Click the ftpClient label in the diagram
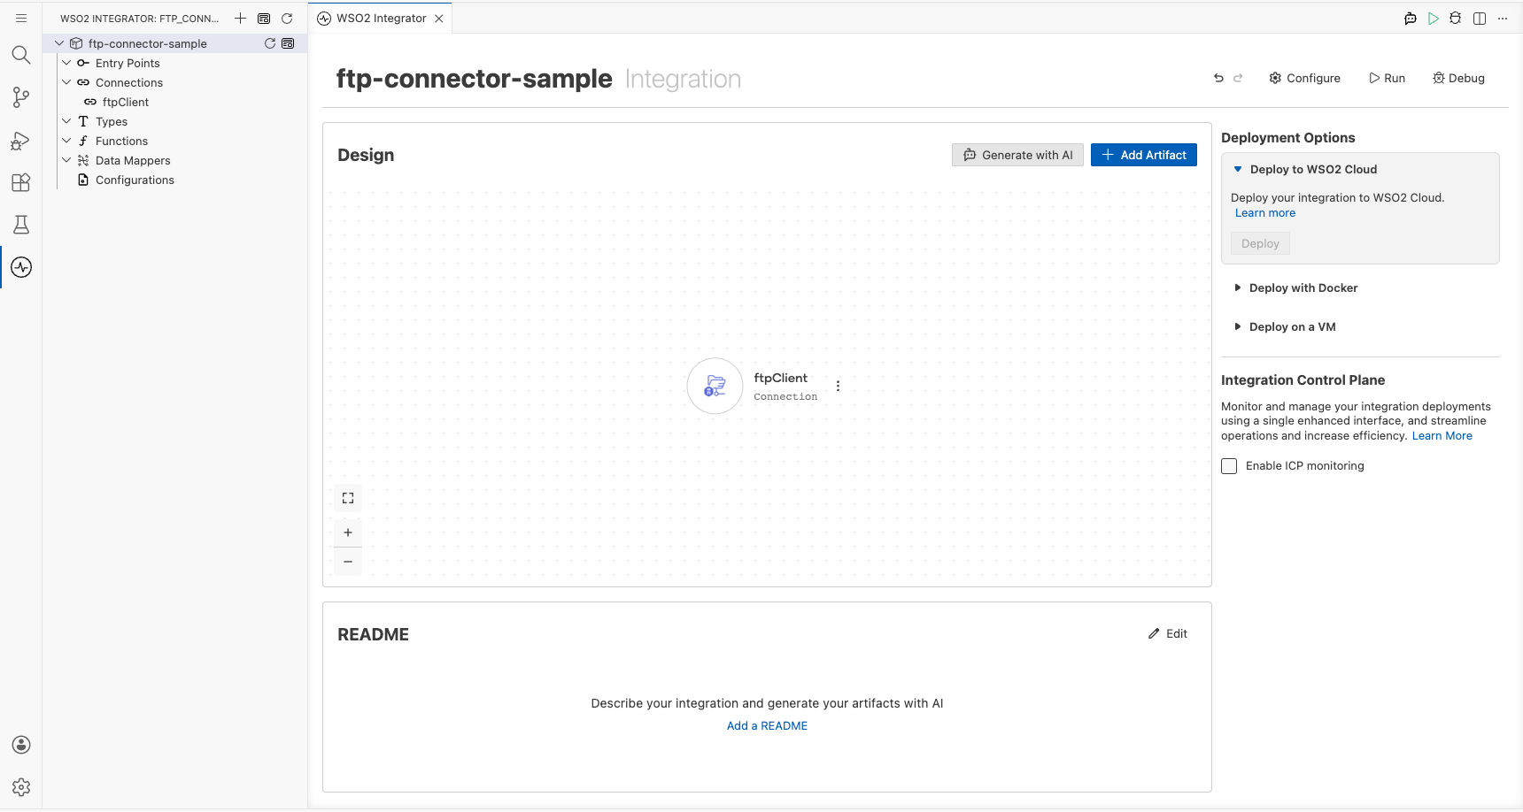The image size is (1523, 812). pos(780,378)
